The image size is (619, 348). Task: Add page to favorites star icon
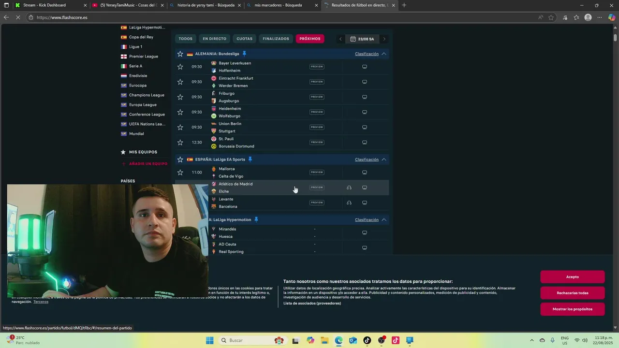pyautogui.click(x=551, y=17)
